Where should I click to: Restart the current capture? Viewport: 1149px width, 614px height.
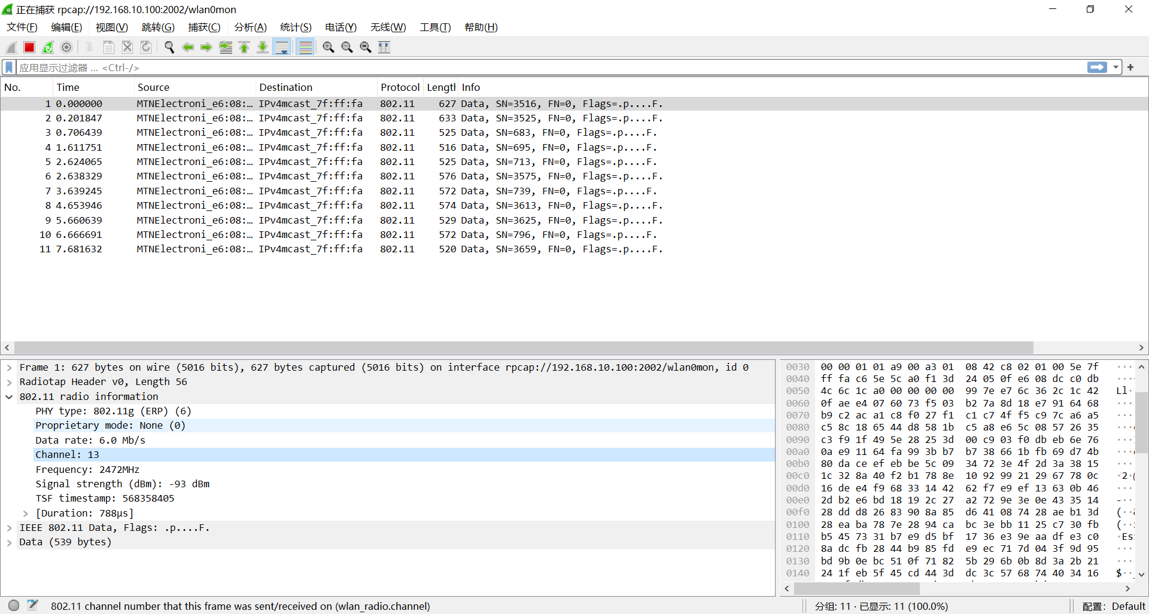pos(48,47)
